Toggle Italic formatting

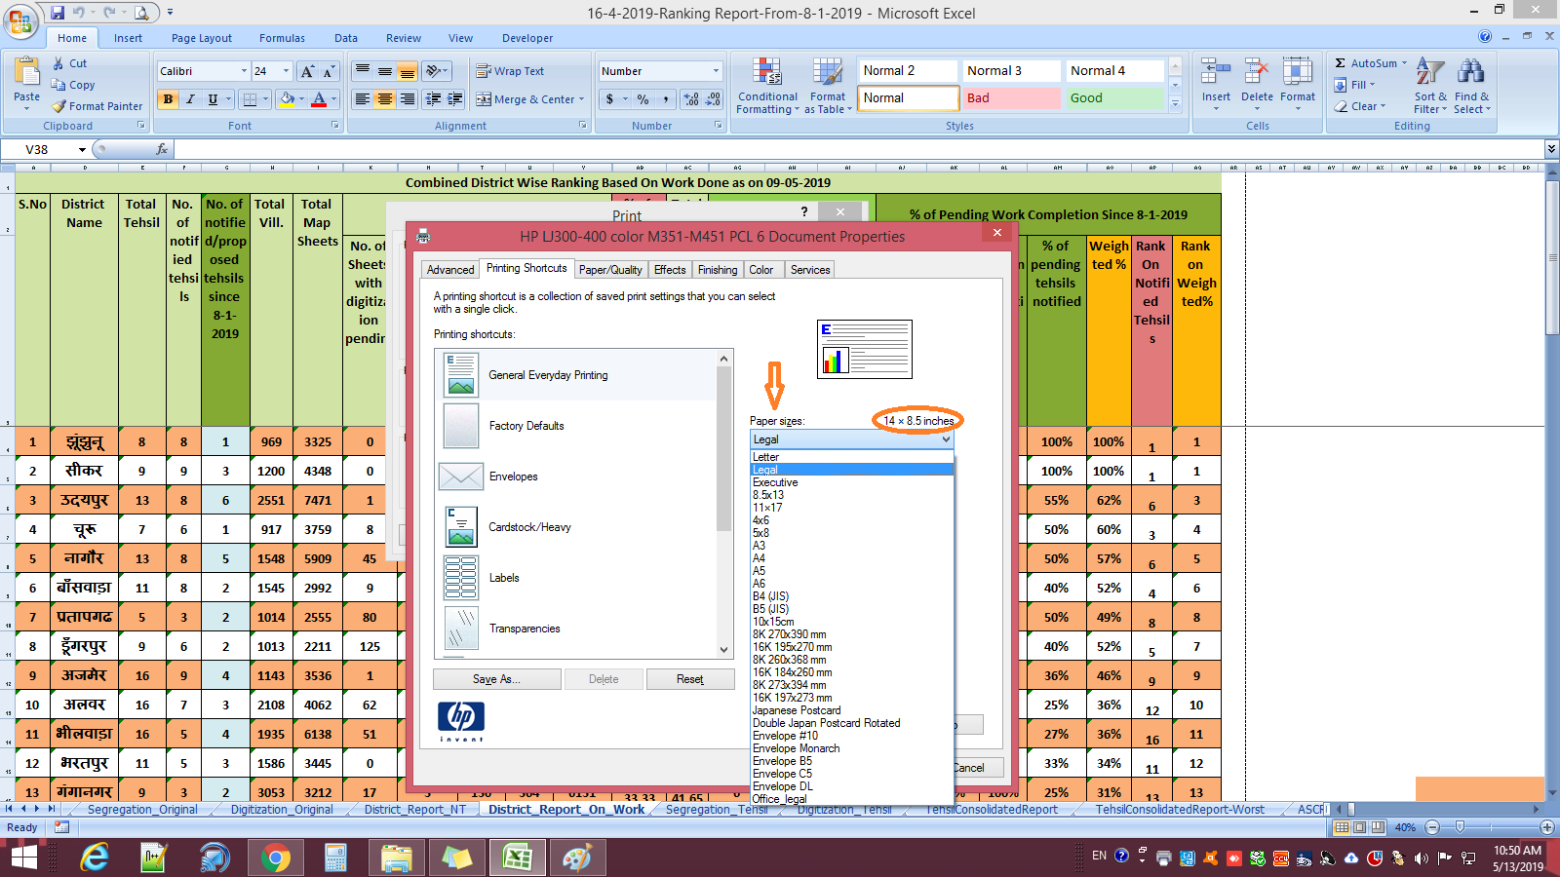click(190, 99)
